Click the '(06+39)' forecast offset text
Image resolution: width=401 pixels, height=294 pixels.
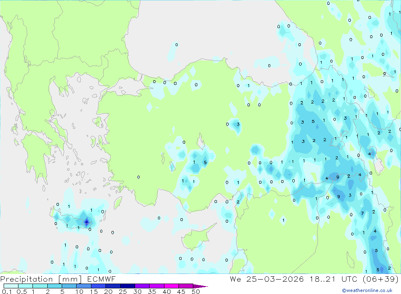pyautogui.click(x=381, y=279)
